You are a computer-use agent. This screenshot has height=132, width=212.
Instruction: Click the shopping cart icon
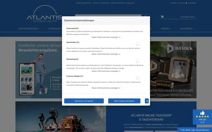pyautogui.click(x=162, y=17)
